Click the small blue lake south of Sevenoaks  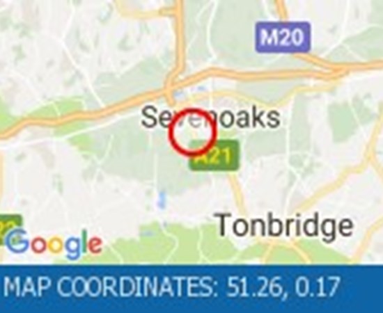point(162,200)
